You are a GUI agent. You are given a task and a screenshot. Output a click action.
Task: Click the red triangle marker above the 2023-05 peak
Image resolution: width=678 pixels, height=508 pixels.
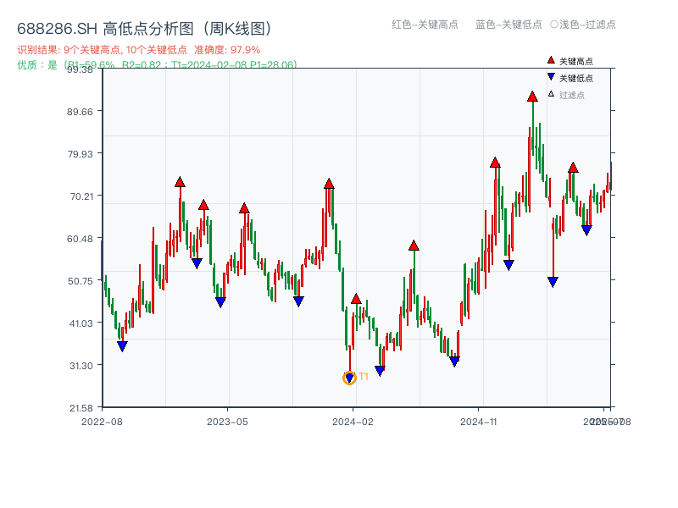tap(246, 207)
